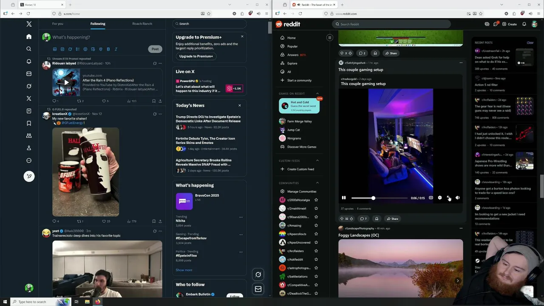Favorite r/2000sNostalgia with its star
Image resolution: width=544 pixels, height=306 pixels.
(316, 200)
